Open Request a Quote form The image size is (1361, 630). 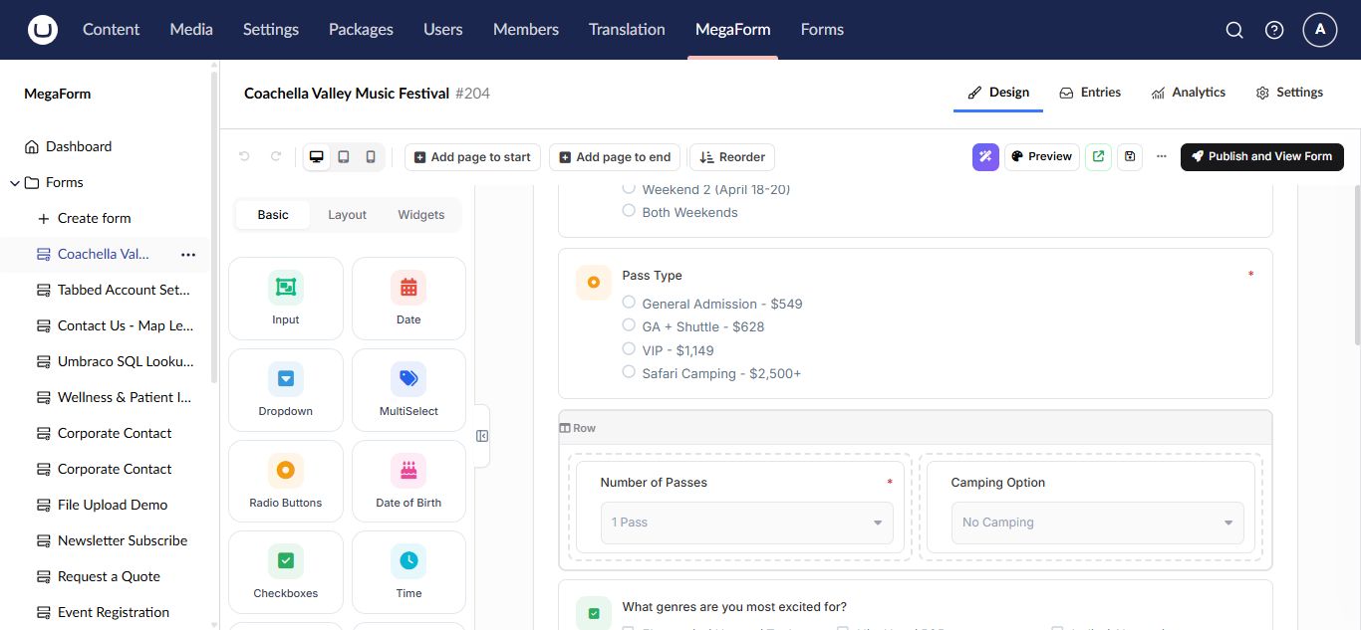pos(109,577)
